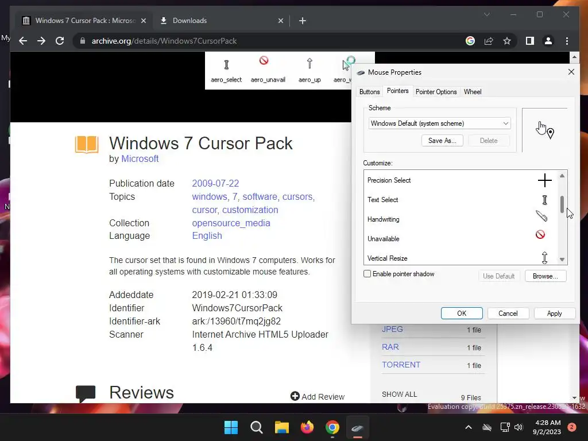Open the 2009-07-22 publication date link
Viewport: 588px width, 441px height.
(x=215, y=183)
